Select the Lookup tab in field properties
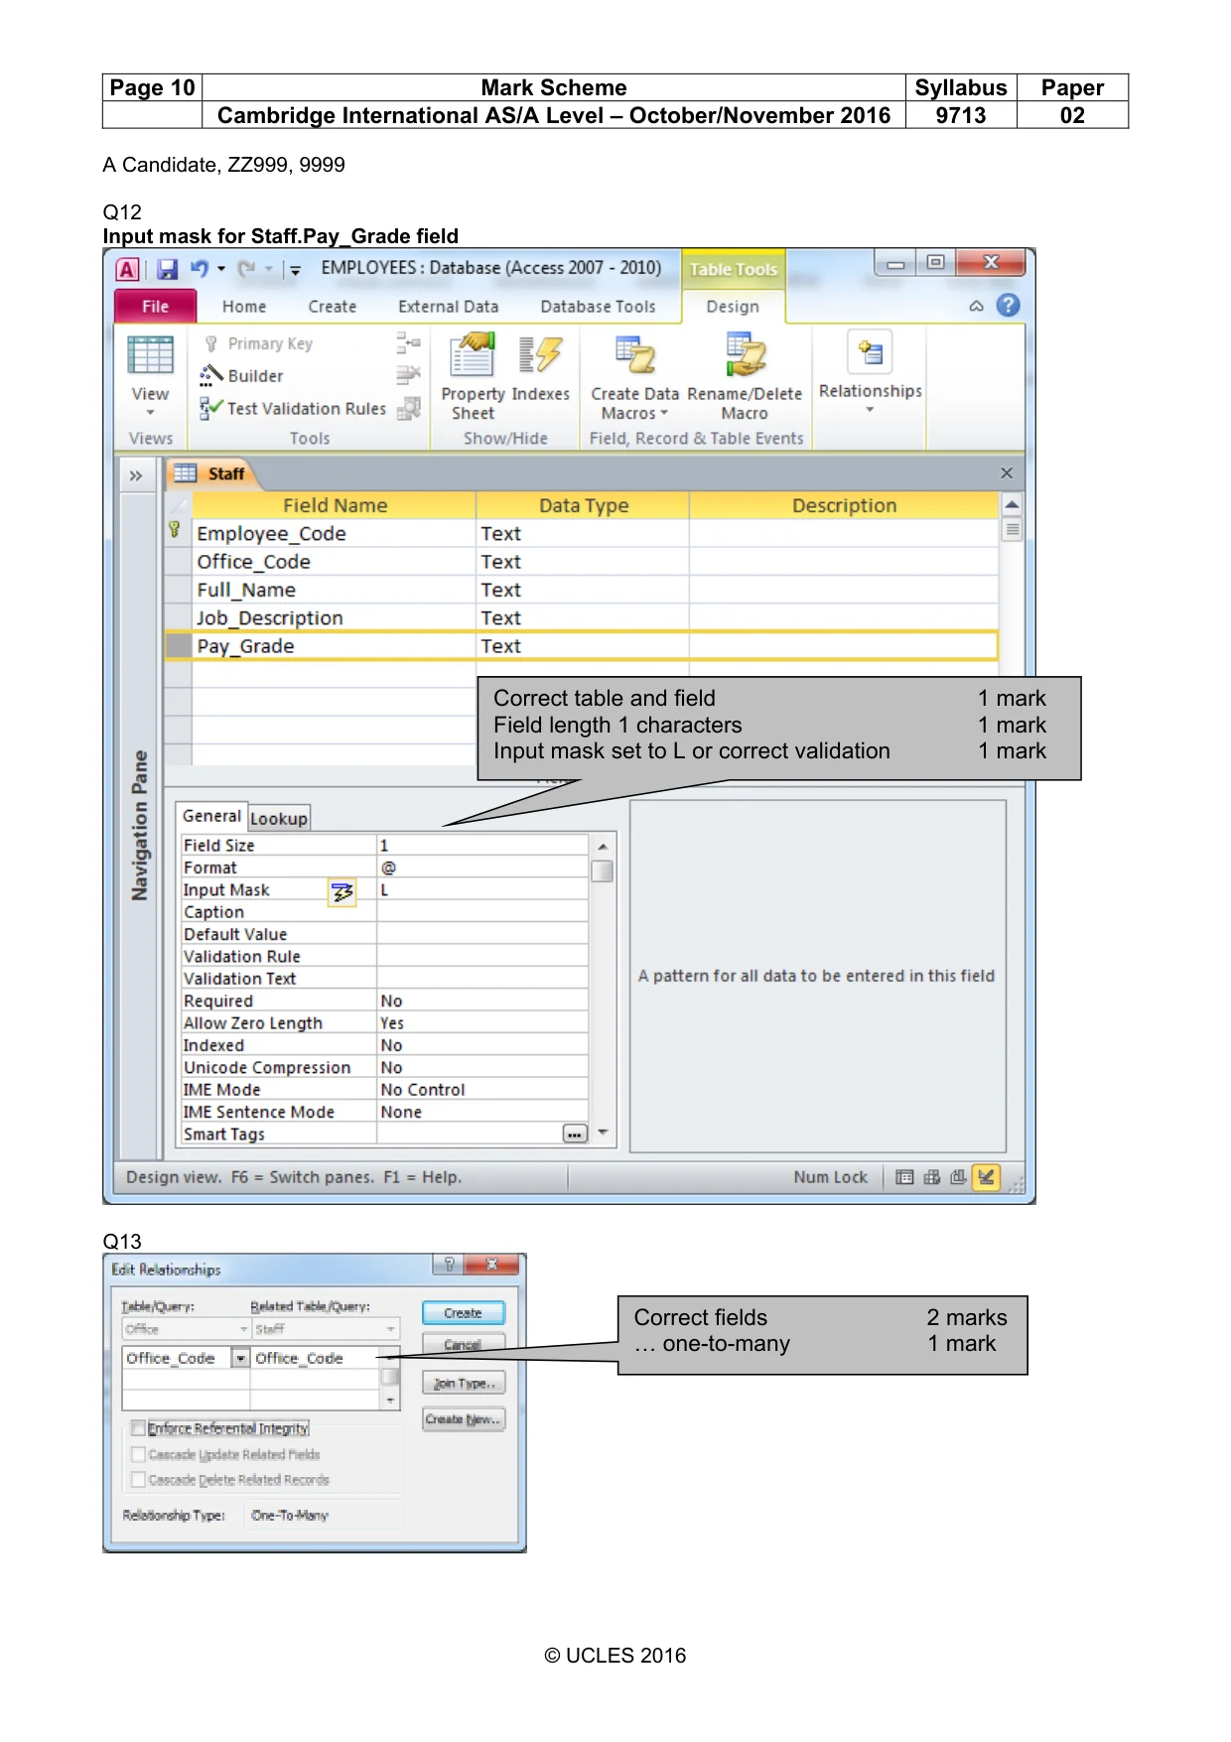The height and width of the screenshot is (1742, 1231). pos(279,818)
